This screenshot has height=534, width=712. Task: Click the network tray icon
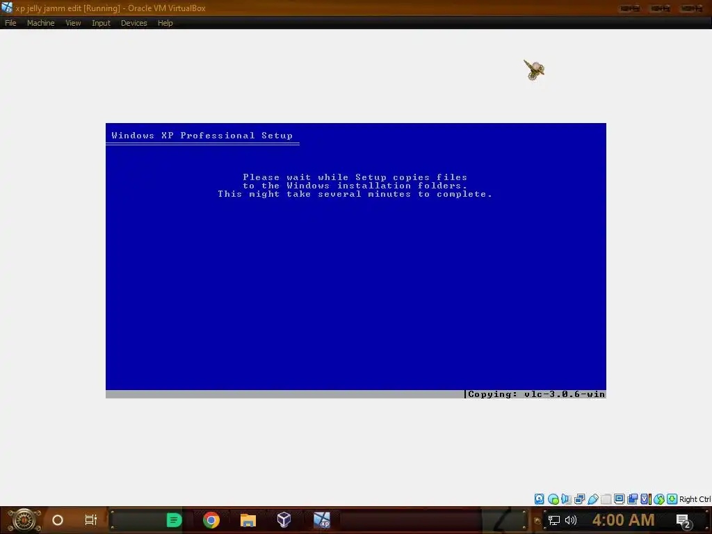554,520
